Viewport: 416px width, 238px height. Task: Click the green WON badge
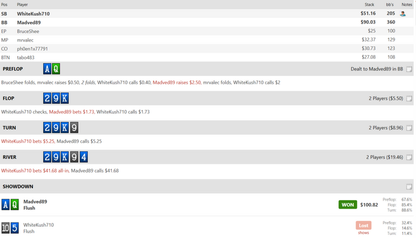[348, 205]
